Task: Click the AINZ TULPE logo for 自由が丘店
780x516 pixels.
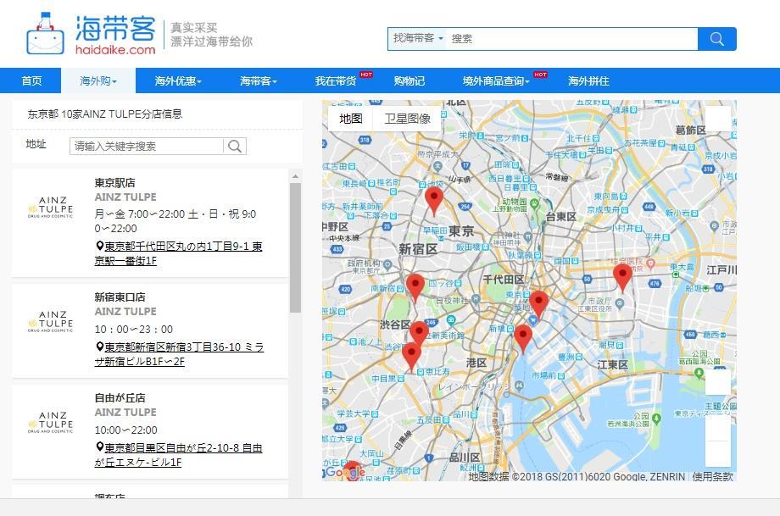Action: tap(50, 423)
